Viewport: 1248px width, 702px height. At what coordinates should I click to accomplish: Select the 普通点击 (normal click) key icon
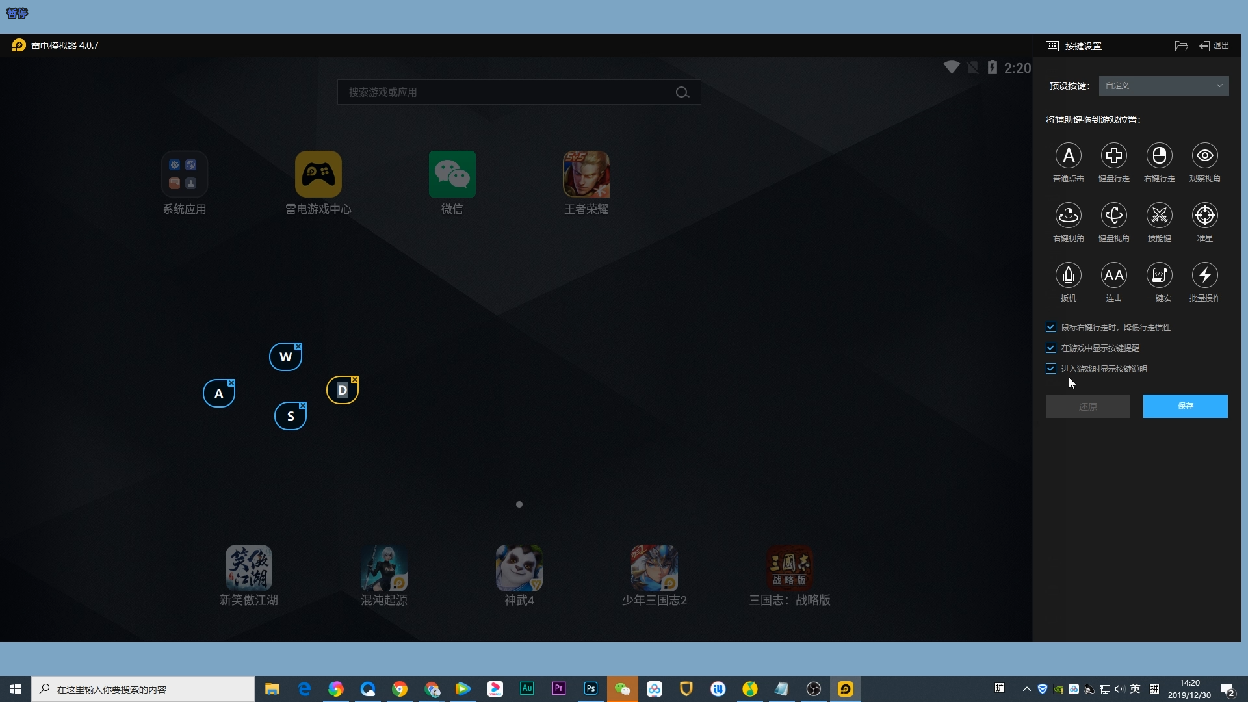tap(1068, 156)
